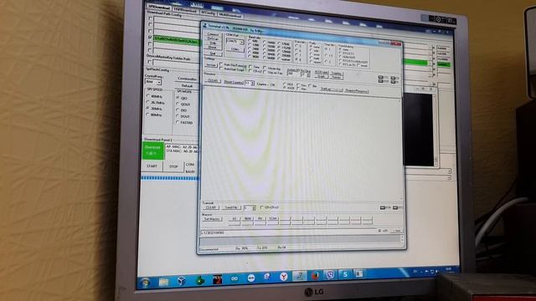
Task: Click Quit button in Terminal window
Action: [213, 54]
